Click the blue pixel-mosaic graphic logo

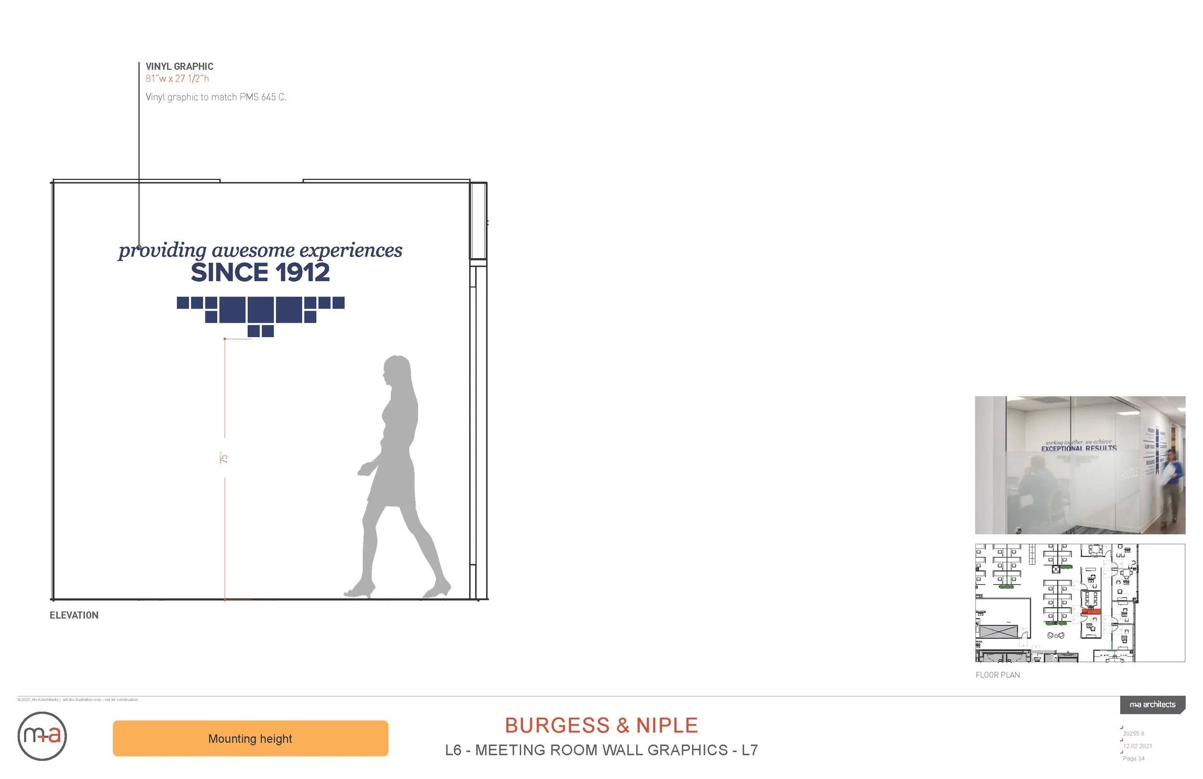pos(261,312)
